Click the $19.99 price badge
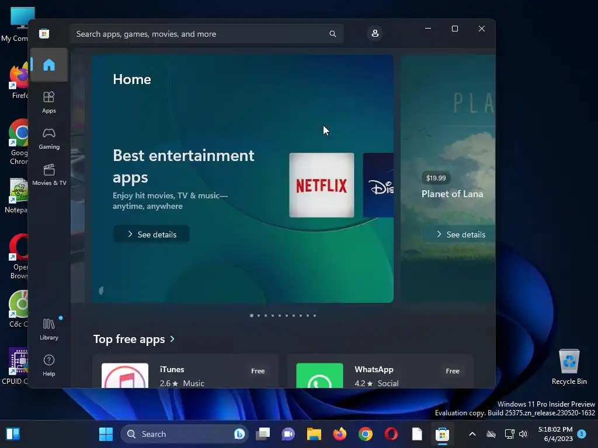This screenshot has width=598, height=448. [436, 178]
